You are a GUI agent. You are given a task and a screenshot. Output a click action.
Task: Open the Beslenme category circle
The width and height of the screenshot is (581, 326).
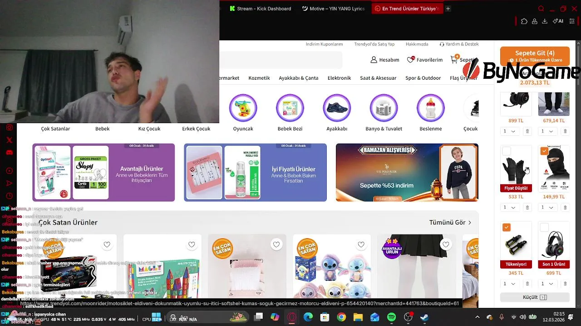tap(431, 108)
